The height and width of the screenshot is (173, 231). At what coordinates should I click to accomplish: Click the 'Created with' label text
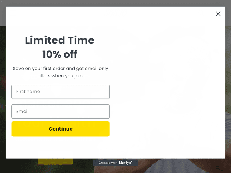pyautogui.click(x=108, y=163)
